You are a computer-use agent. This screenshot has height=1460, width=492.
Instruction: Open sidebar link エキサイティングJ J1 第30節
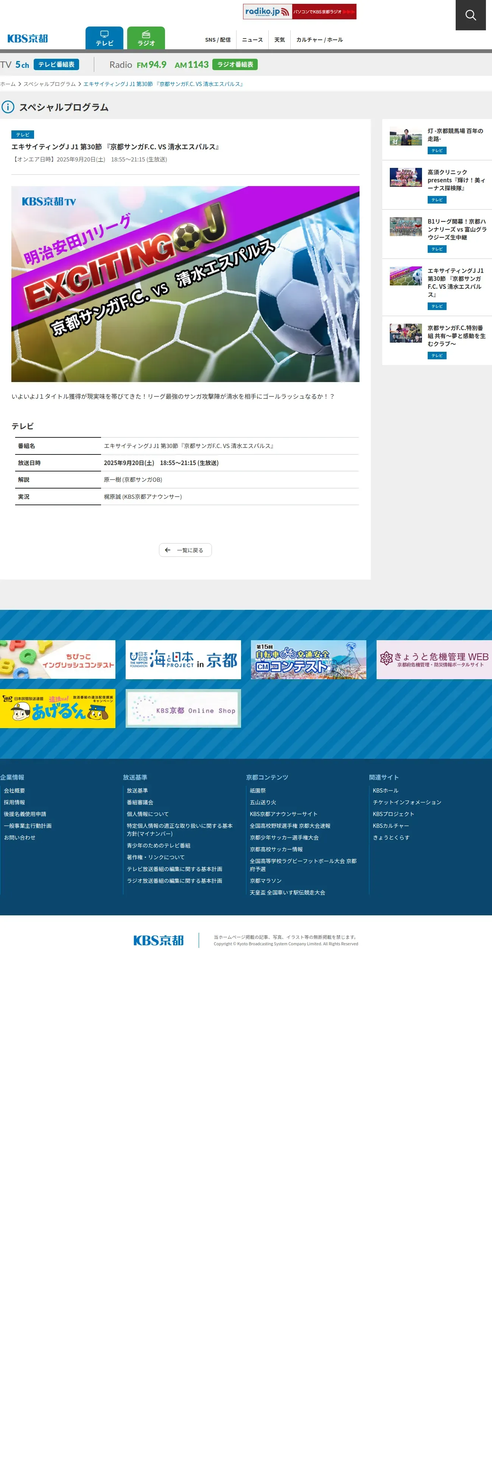click(456, 283)
